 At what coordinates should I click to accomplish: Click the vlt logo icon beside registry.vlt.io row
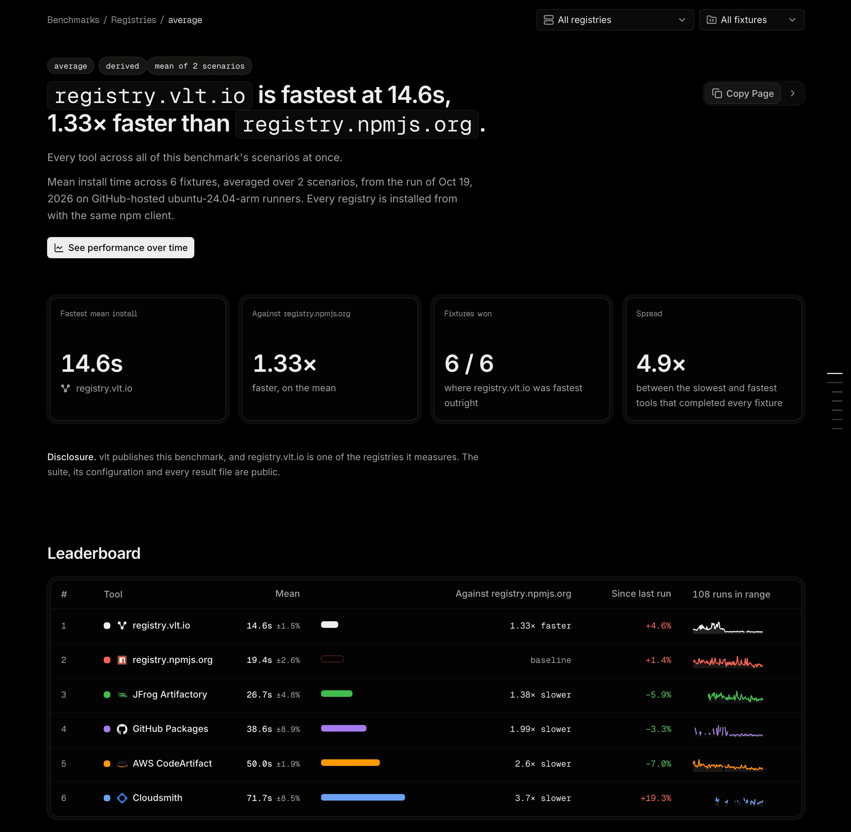(122, 625)
